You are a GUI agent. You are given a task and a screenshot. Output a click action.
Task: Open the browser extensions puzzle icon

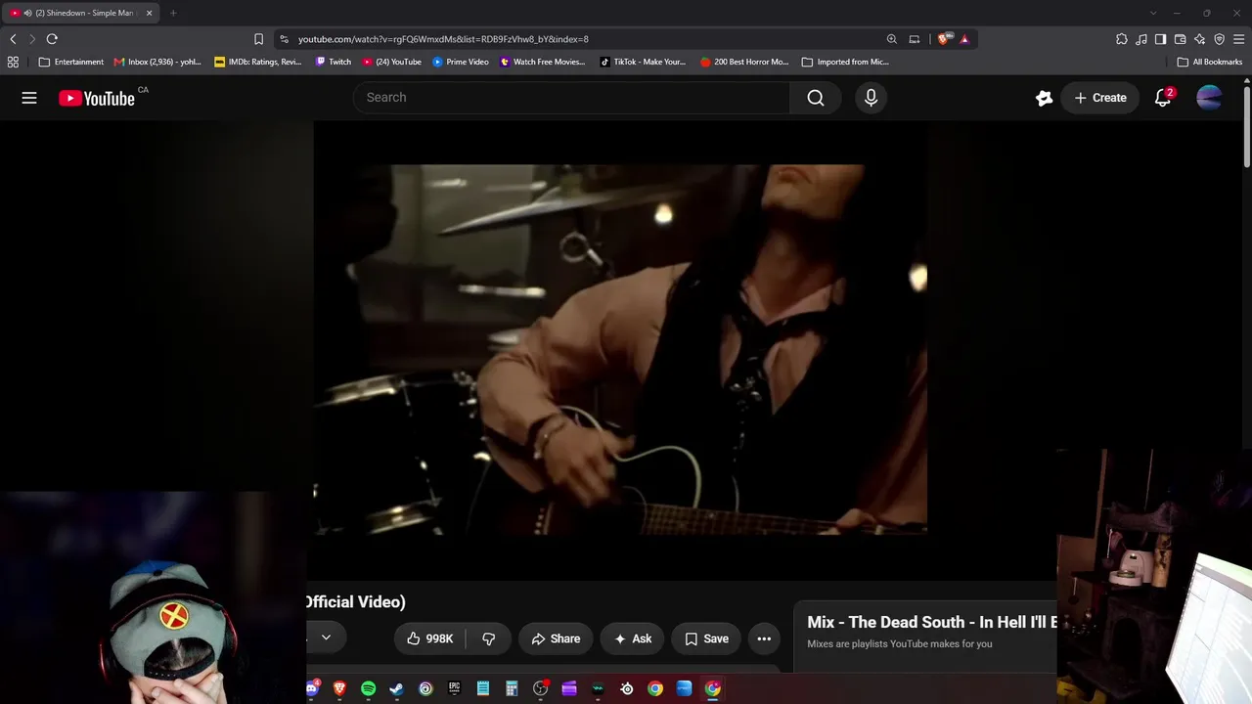click(x=1122, y=39)
